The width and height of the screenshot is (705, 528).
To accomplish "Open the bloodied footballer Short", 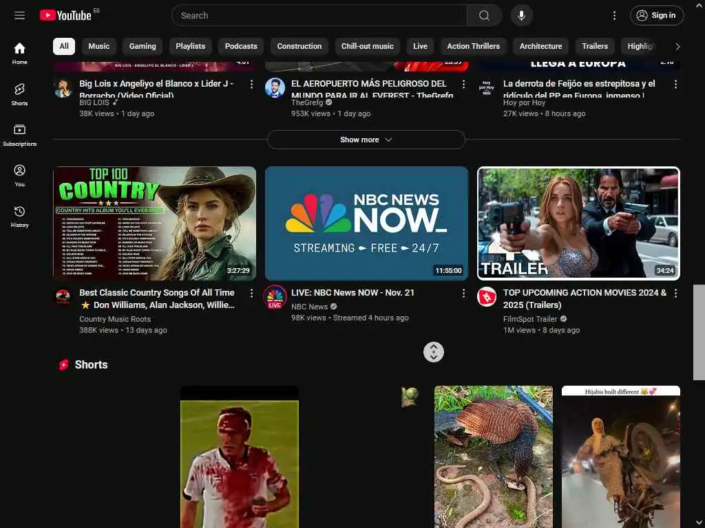I will coord(239,457).
